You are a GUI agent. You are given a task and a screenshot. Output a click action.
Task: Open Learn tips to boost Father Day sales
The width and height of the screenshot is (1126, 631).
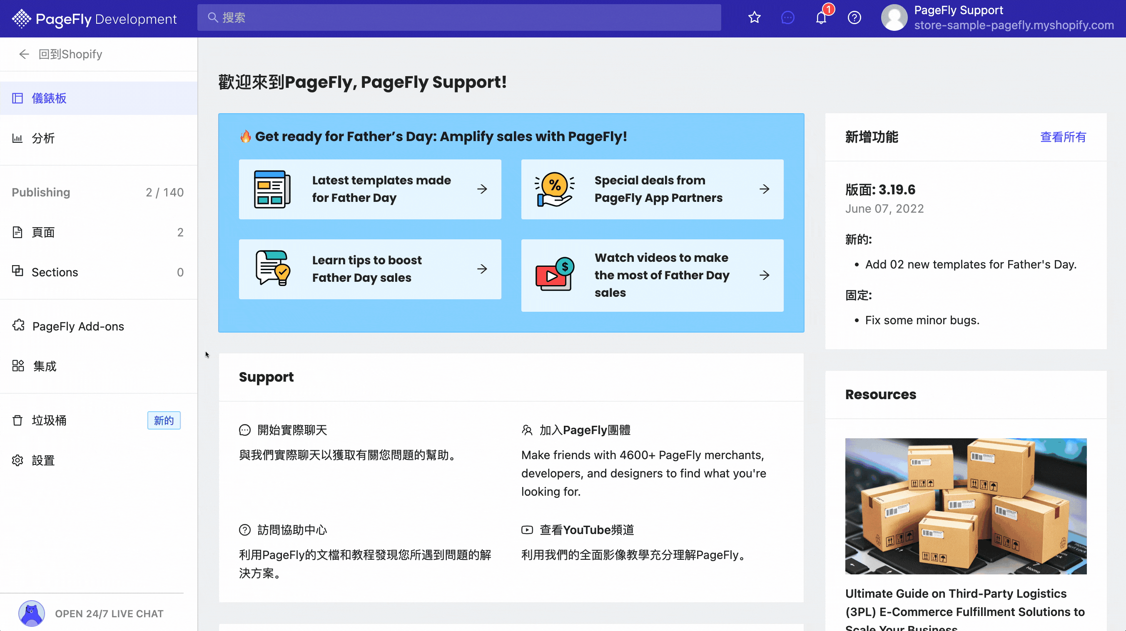coord(370,269)
